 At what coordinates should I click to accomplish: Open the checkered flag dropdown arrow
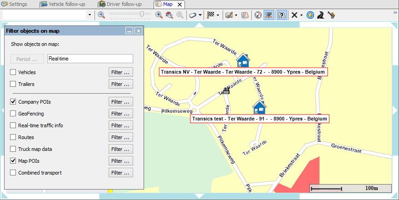point(218,15)
